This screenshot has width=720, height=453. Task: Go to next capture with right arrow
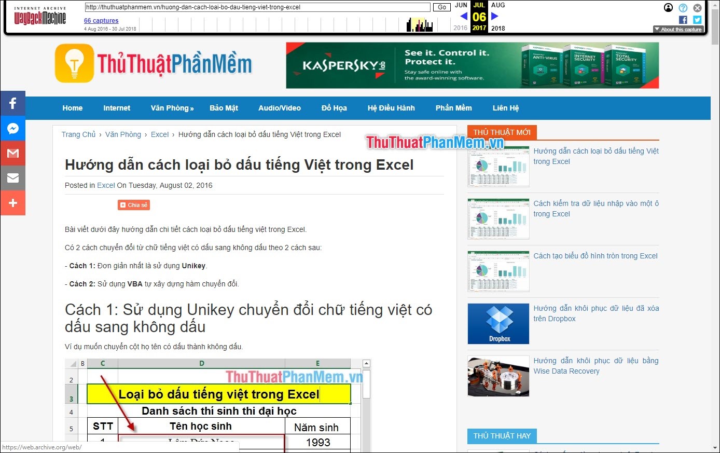[x=494, y=16]
